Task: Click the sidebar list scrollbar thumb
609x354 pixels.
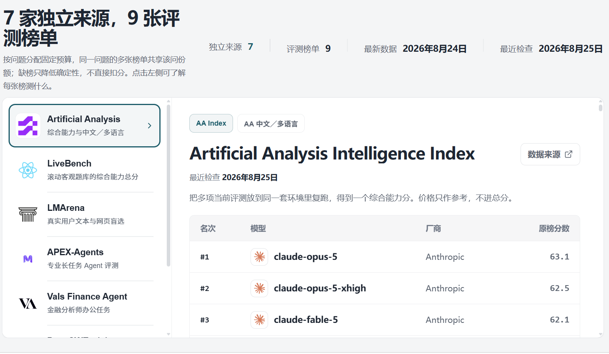Action: tap(169, 185)
